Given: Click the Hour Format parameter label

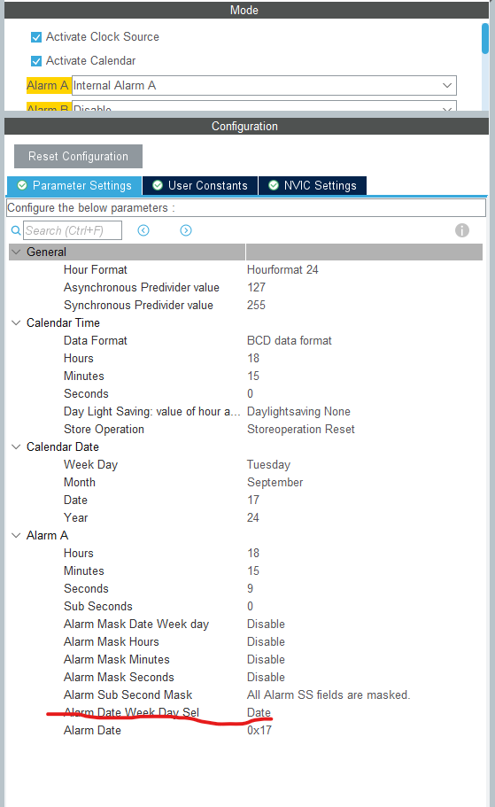Looking at the screenshot, I should [96, 269].
